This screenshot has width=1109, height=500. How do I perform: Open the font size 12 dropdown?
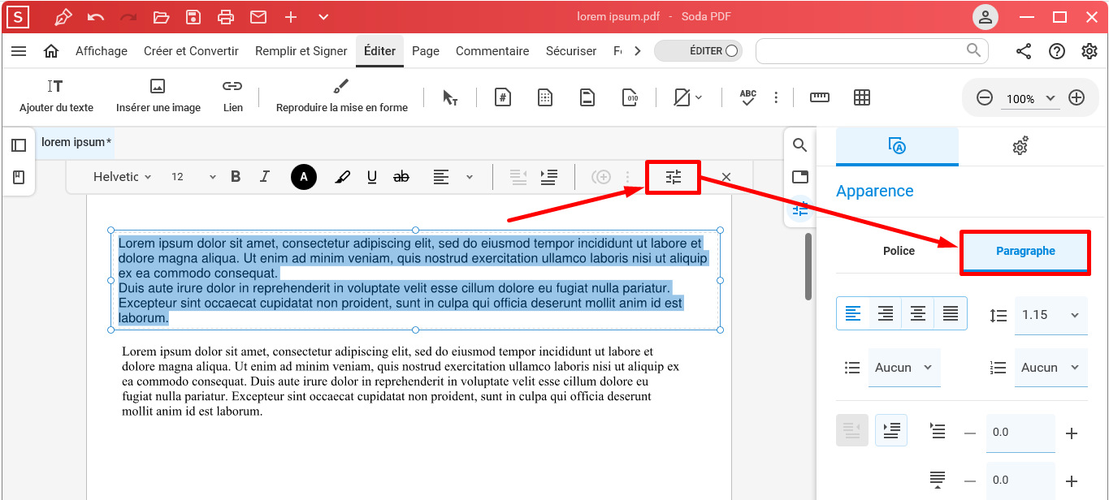193,177
